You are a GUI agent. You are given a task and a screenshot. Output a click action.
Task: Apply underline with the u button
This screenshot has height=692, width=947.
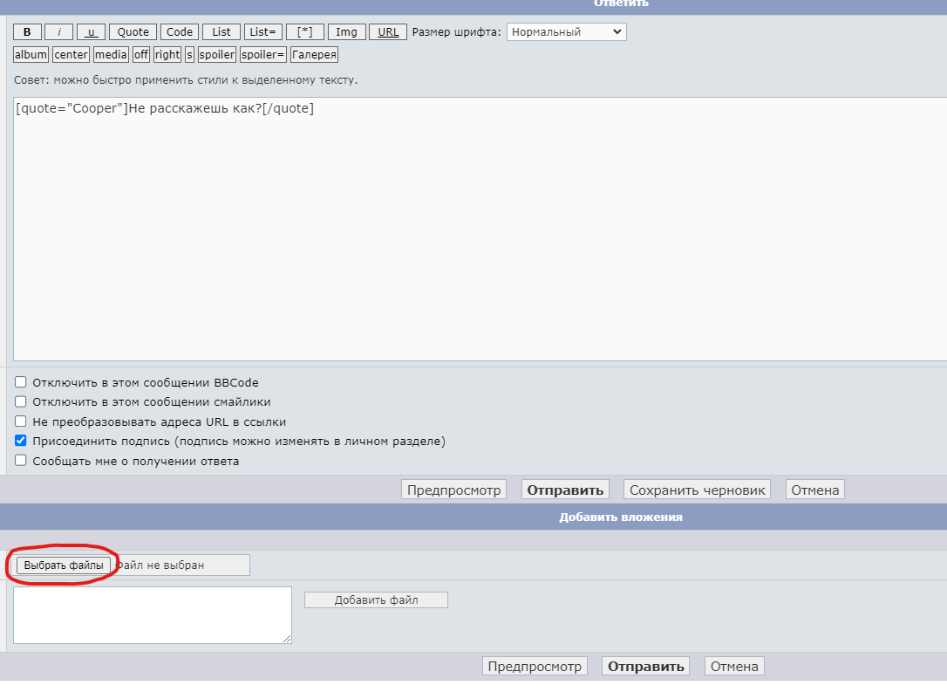(x=90, y=31)
